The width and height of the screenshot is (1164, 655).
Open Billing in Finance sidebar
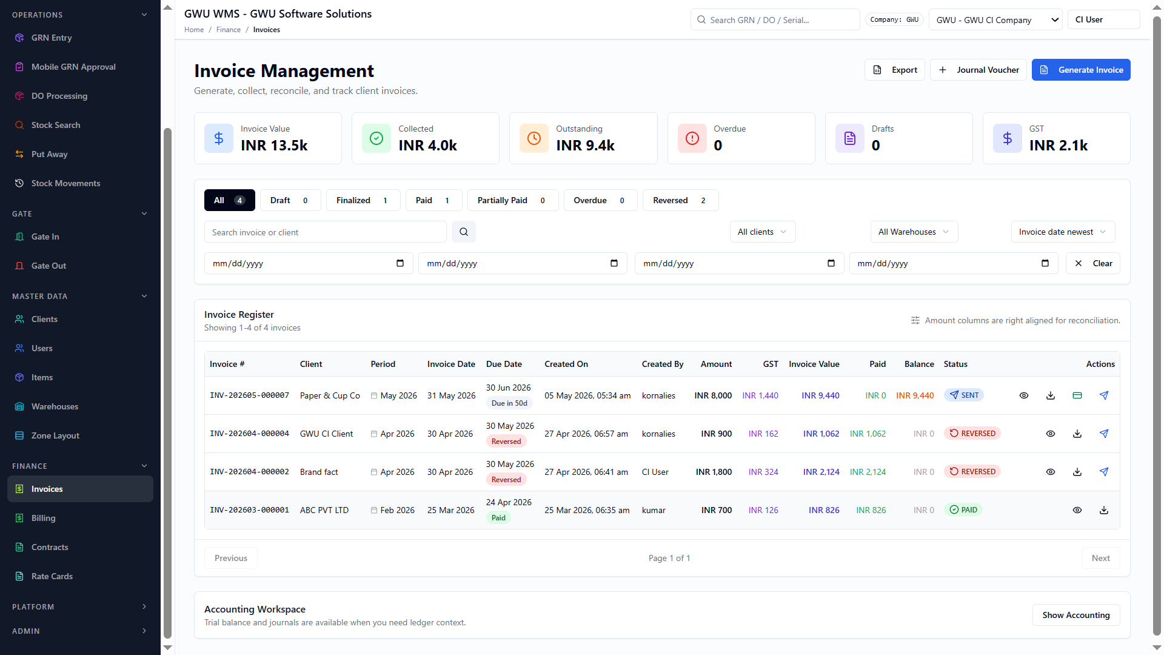pos(80,518)
